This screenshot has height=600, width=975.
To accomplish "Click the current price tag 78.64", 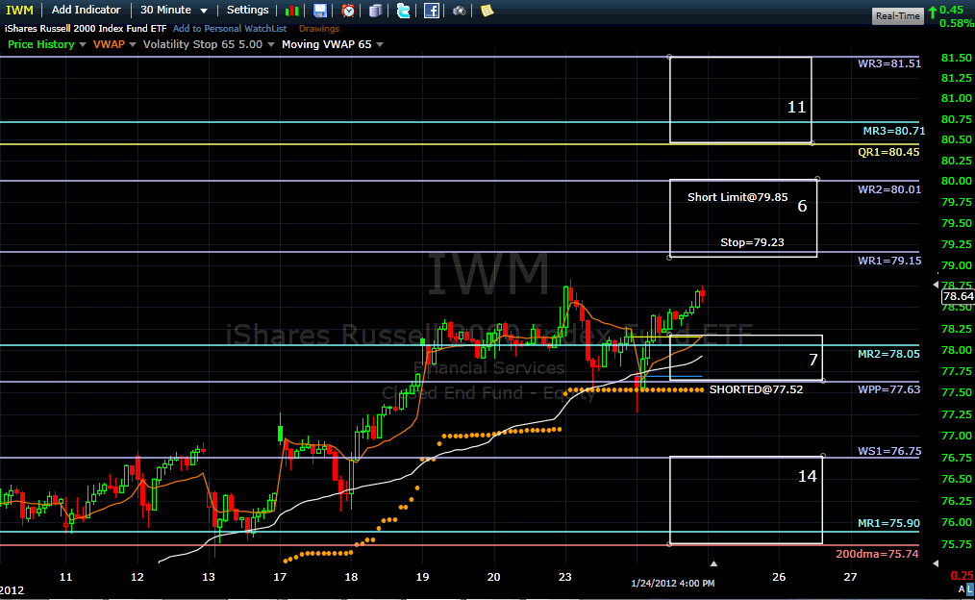I will 959,296.
